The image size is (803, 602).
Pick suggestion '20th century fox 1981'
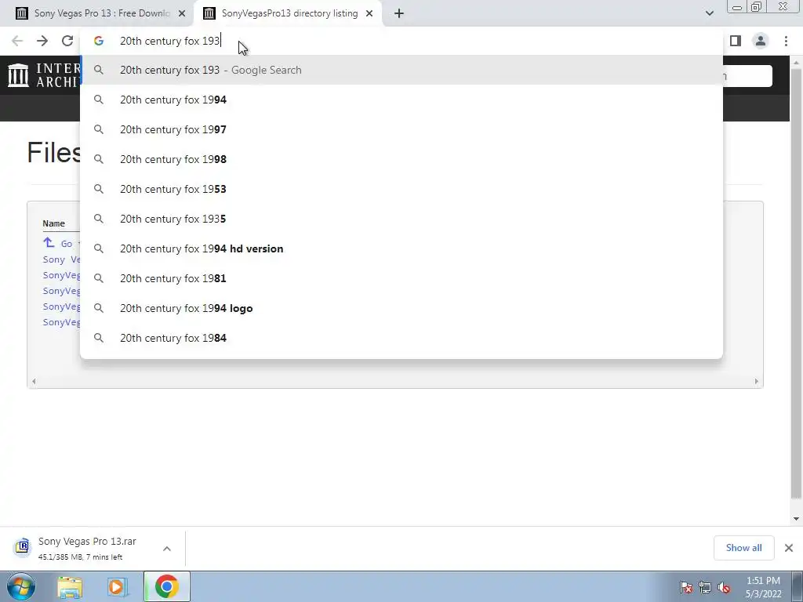tap(401, 278)
